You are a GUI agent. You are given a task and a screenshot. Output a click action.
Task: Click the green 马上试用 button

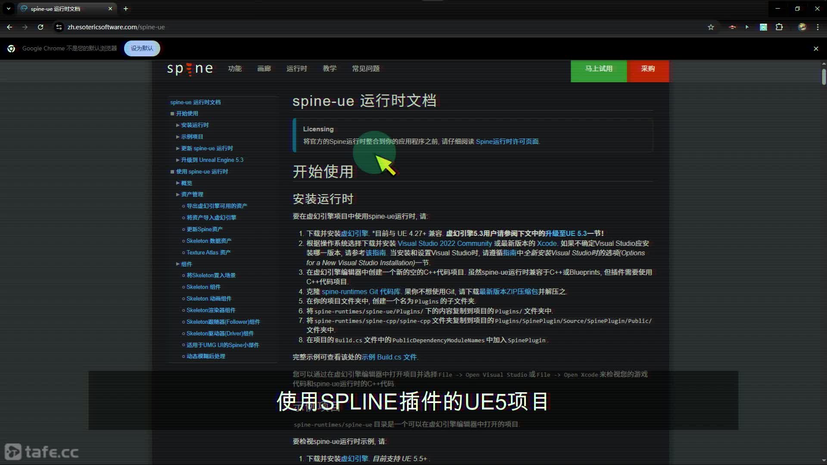[x=599, y=69]
